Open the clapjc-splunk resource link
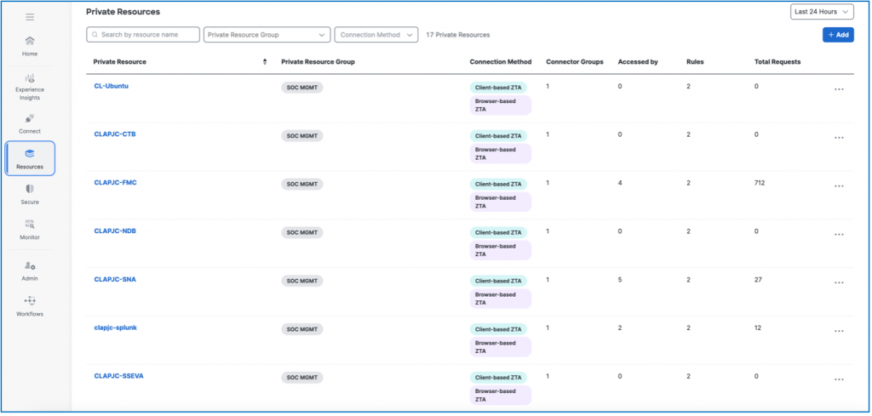872x416 pixels. point(117,328)
